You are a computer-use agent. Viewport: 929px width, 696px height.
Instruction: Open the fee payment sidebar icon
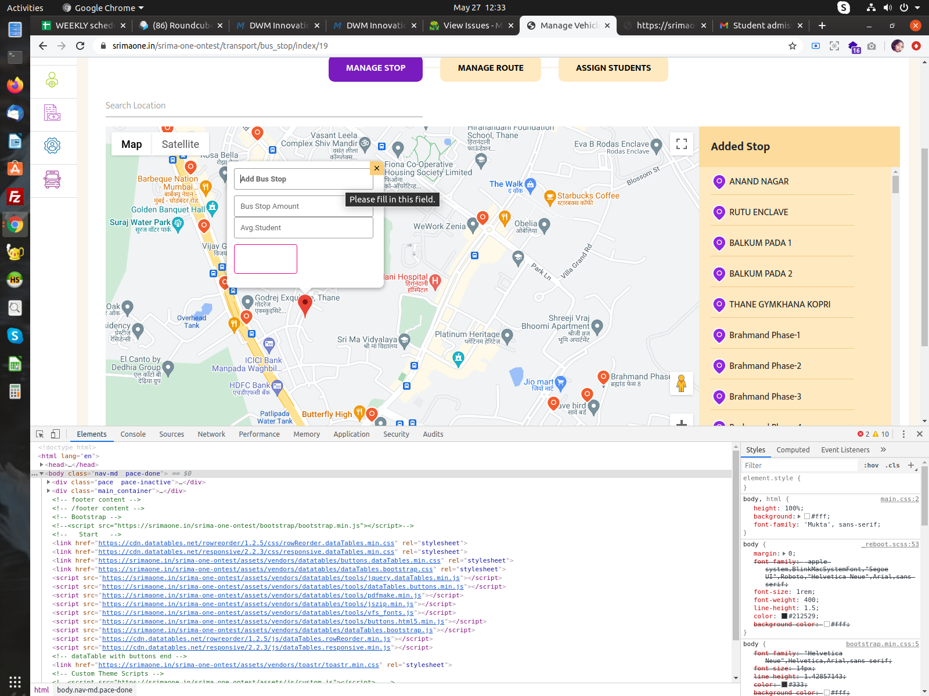point(52,113)
